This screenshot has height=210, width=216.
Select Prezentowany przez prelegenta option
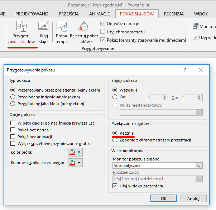[13, 90]
